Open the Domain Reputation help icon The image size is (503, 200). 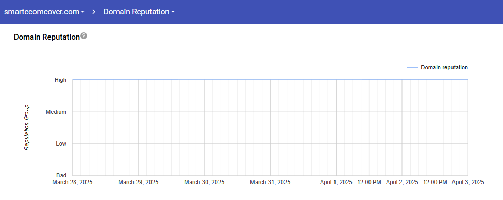(83, 36)
